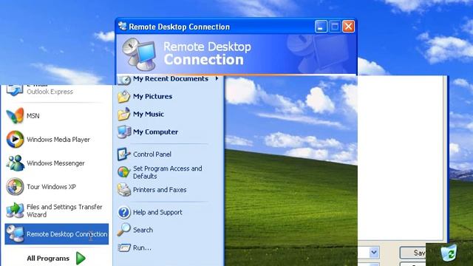
Task: Click the All Programs green arrow
Action: pos(81,258)
